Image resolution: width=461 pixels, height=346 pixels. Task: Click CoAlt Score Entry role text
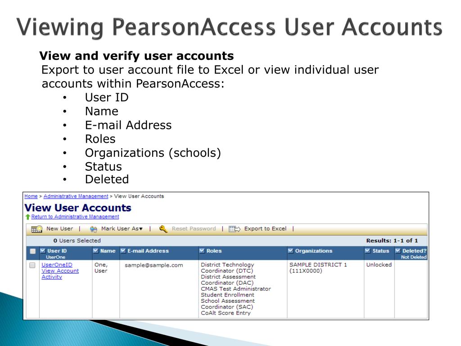(x=226, y=313)
